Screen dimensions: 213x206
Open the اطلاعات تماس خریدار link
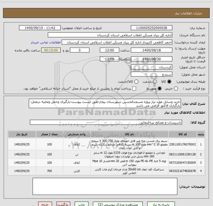pos(45,43)
